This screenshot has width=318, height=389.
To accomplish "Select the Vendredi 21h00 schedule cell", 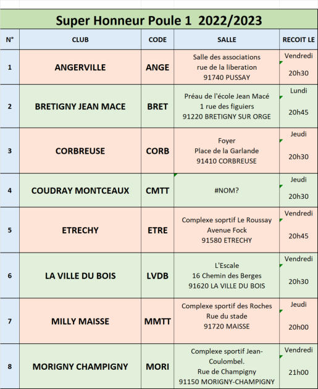I will [299, 366].
